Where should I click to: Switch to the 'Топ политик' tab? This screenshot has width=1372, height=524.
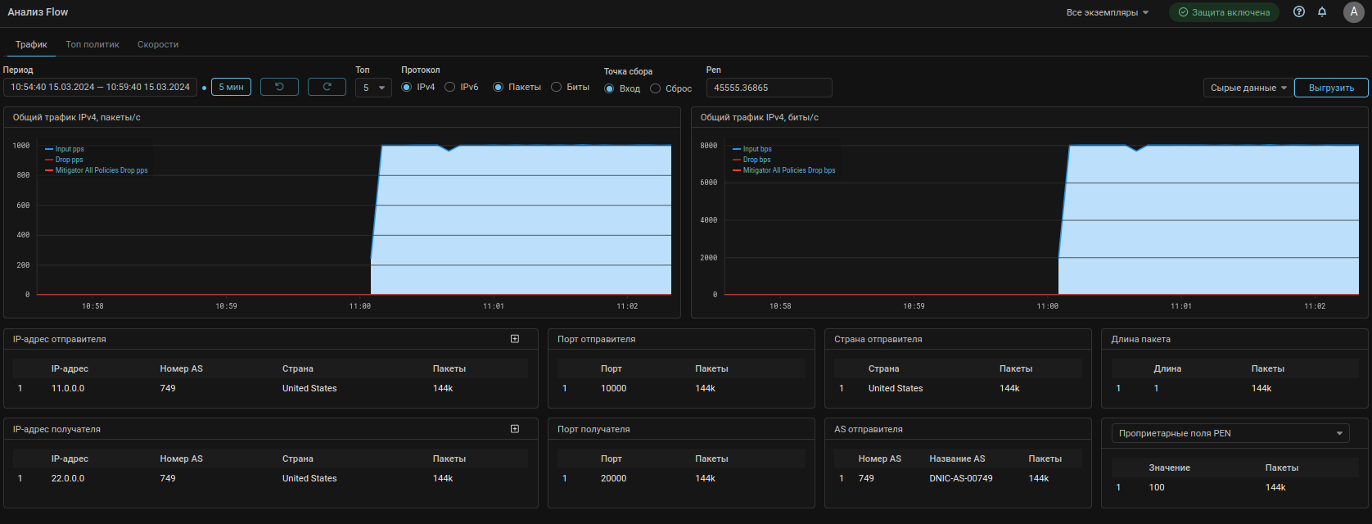click(93, 44)
